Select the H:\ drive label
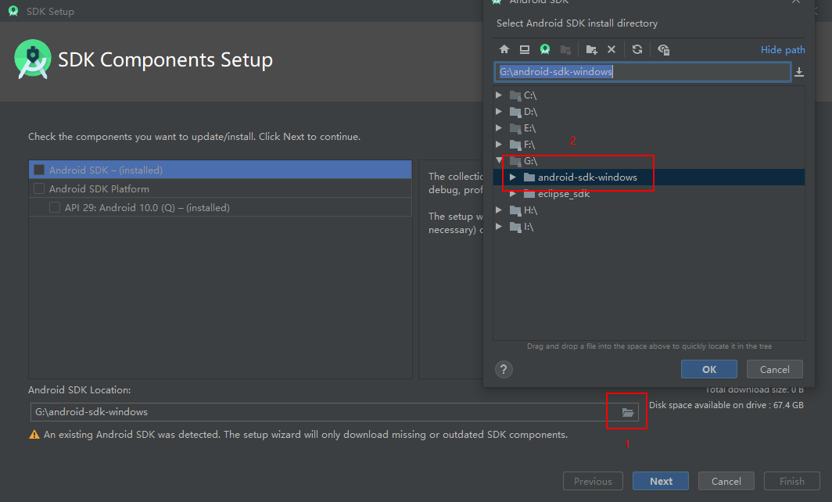832x502 pixels. 531,210
